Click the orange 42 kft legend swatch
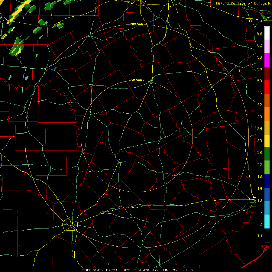The height and width of the screenshot is (272, 272). 267,114
